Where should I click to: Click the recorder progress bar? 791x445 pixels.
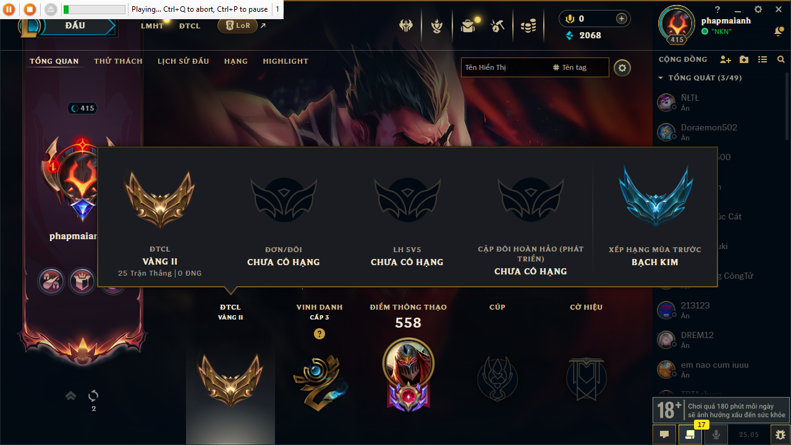(x=95, y=9)
